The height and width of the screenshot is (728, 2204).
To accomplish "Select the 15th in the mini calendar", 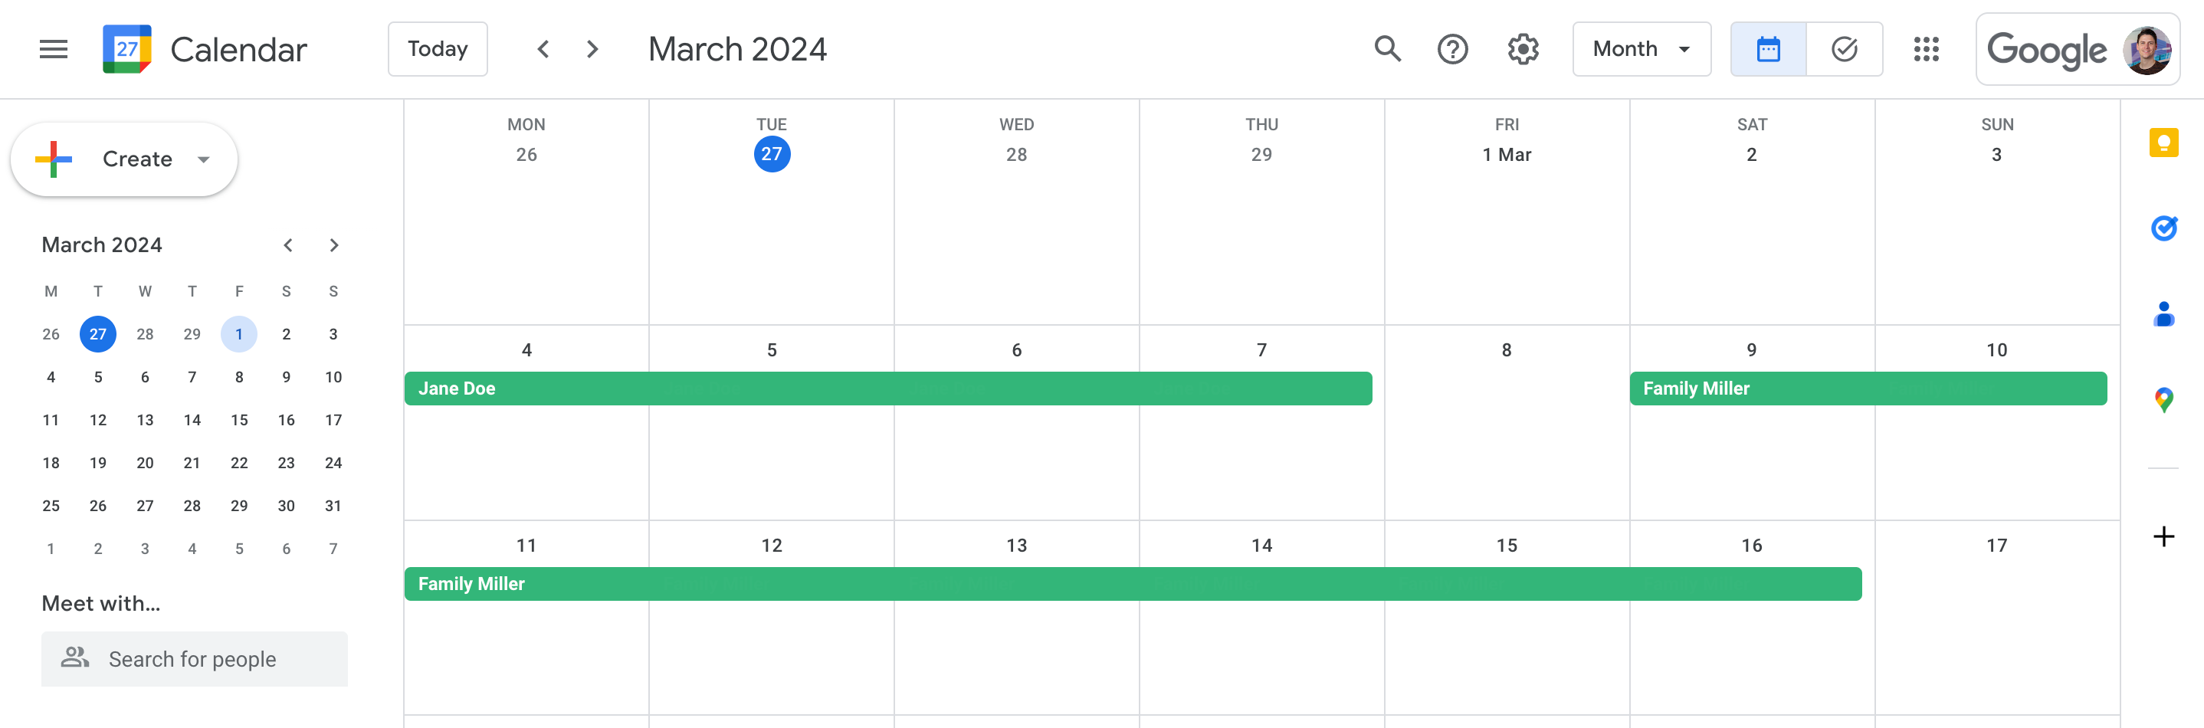I will (240, 420).
